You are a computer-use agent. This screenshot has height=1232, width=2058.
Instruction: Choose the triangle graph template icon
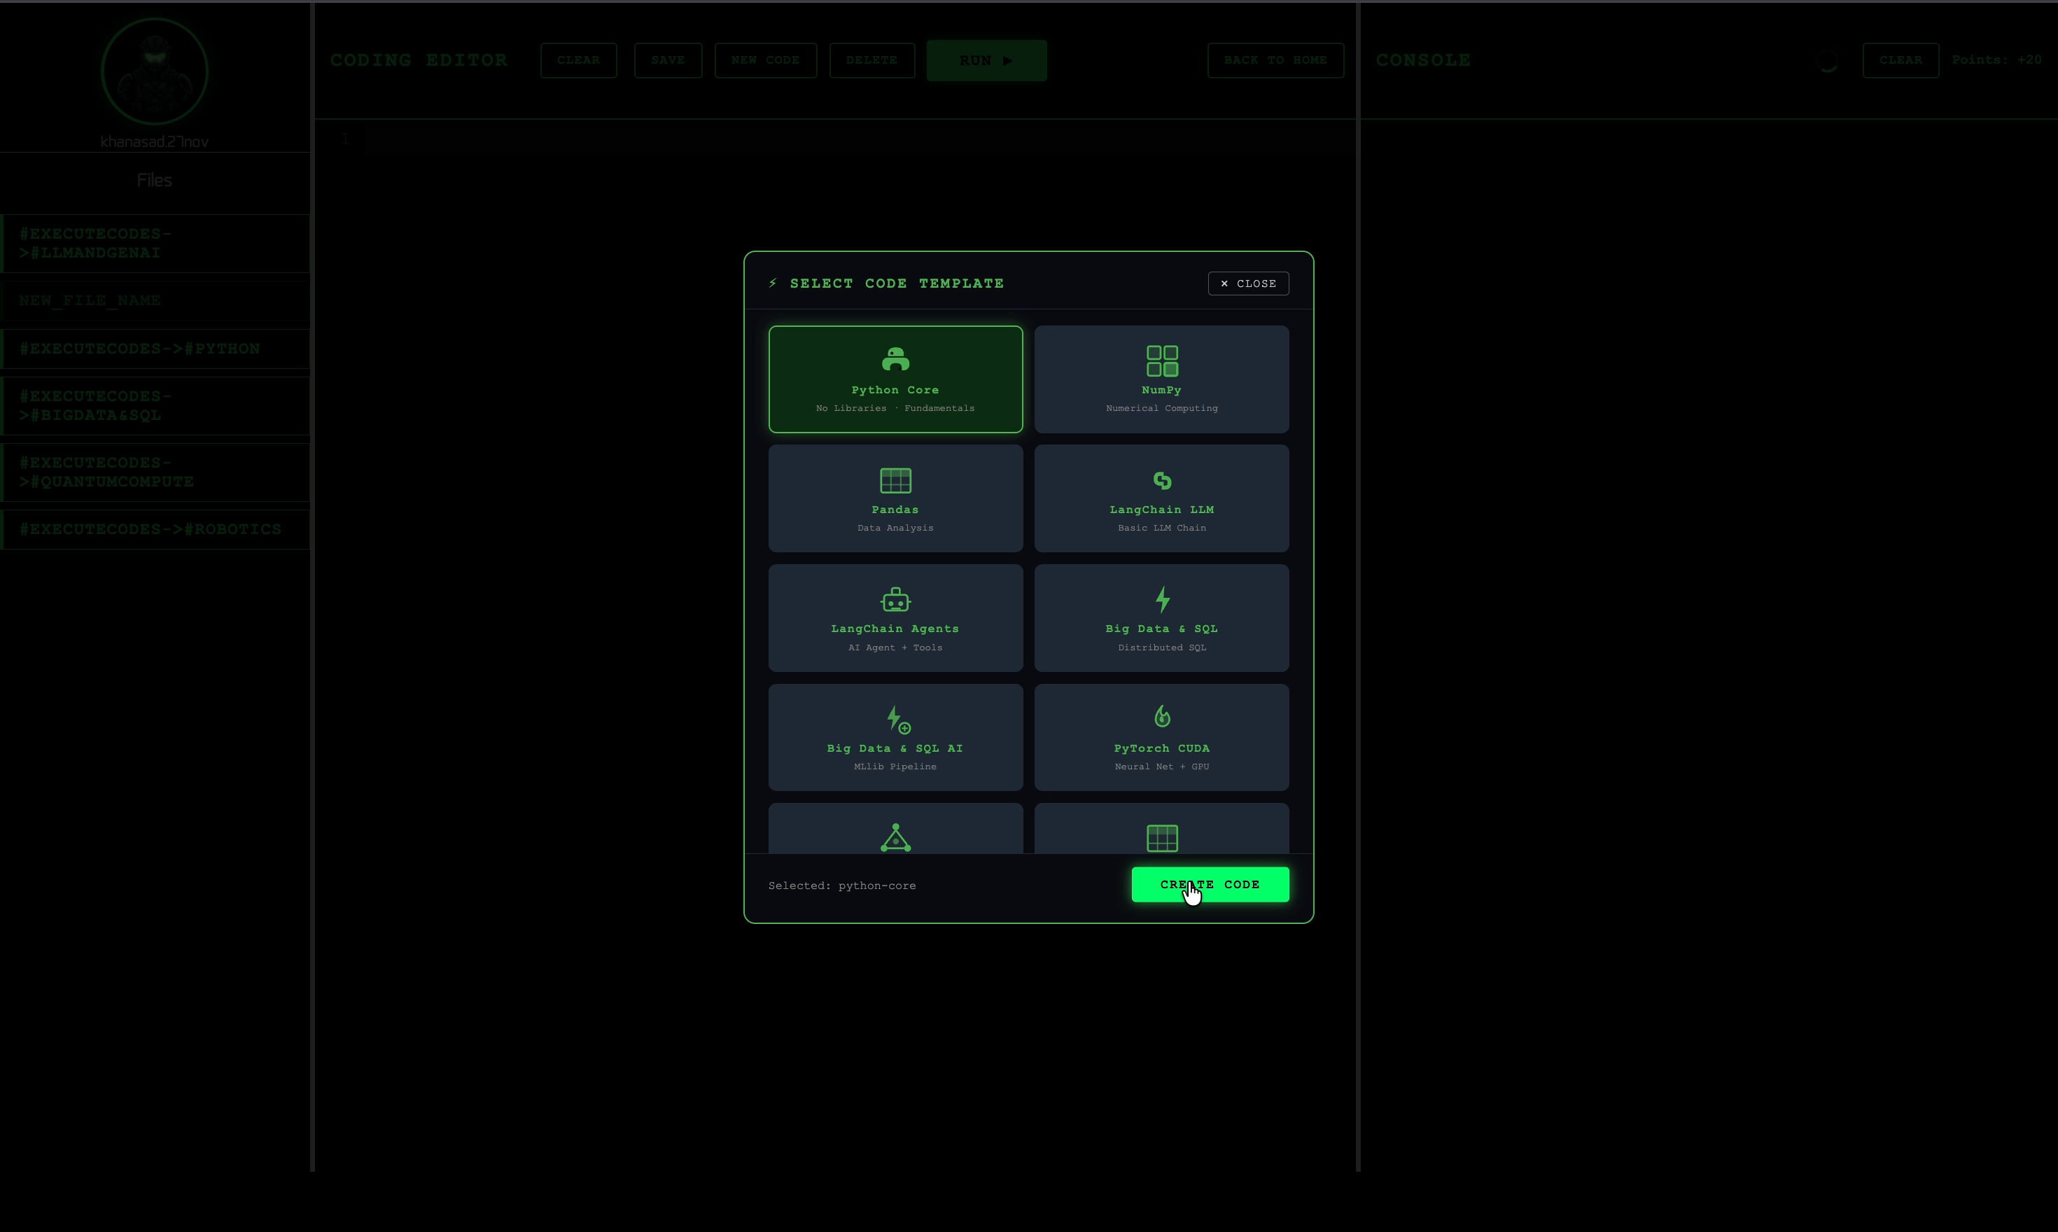pyautogui.click(x=895, y=836)
